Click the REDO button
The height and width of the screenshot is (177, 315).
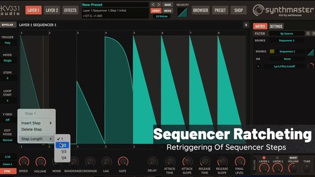[167, 11]
